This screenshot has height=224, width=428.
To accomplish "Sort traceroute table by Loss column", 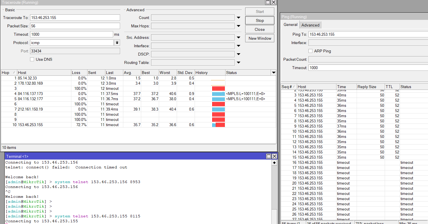I will click(x=79, y=73).
